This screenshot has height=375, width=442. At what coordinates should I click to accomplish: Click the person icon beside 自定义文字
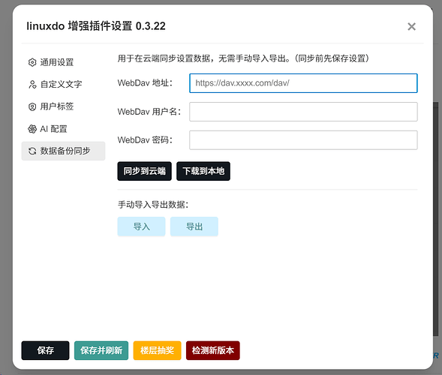(32, 84)
